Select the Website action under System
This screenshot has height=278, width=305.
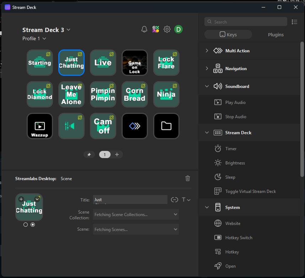point(232,223)
